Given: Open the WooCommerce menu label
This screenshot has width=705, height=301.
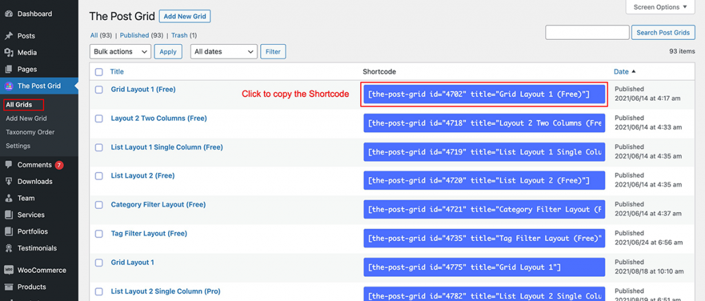Looking at the screenshot, I should pyautogui.click(x=42, y=271).
